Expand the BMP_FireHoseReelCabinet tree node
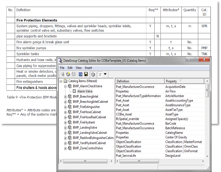Viewport: 221px width, 172px height. pos(65,118)
